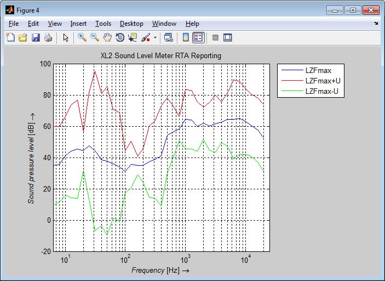Print the figure using the printer icon
The height and width of the screenshot is (281, 385).
click(x=48, y=38)
